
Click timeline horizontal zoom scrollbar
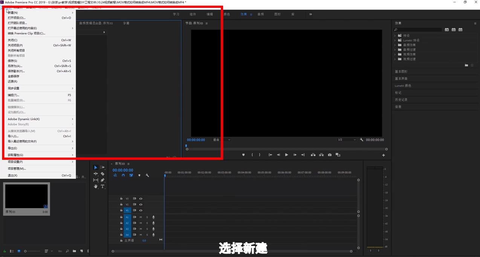point(232,251)
